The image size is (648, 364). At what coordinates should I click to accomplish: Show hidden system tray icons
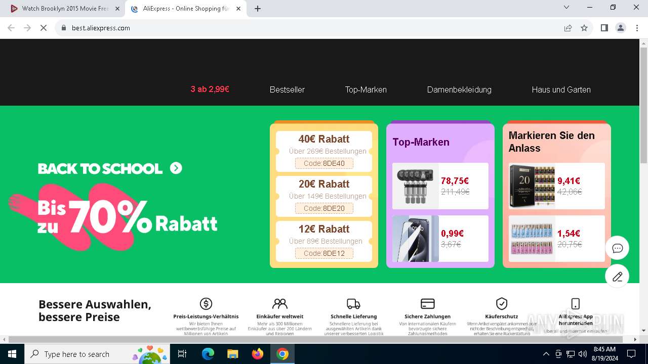point(546,354)
